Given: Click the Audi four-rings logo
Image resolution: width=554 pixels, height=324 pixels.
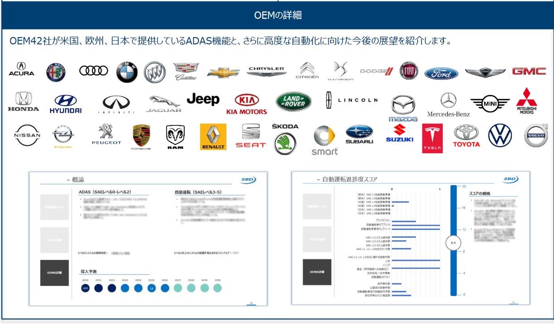Looking at the screenshot, I should click(x=93, y=70).
